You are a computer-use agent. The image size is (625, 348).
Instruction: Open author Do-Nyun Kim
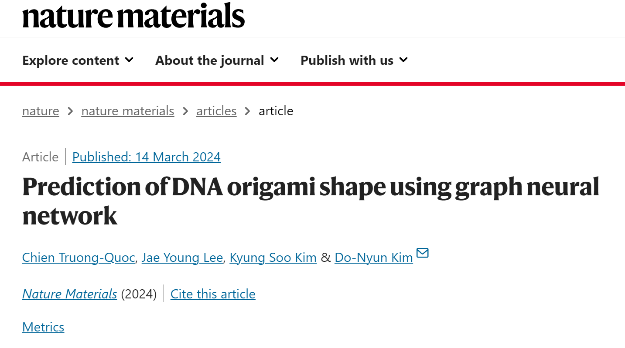374,258
